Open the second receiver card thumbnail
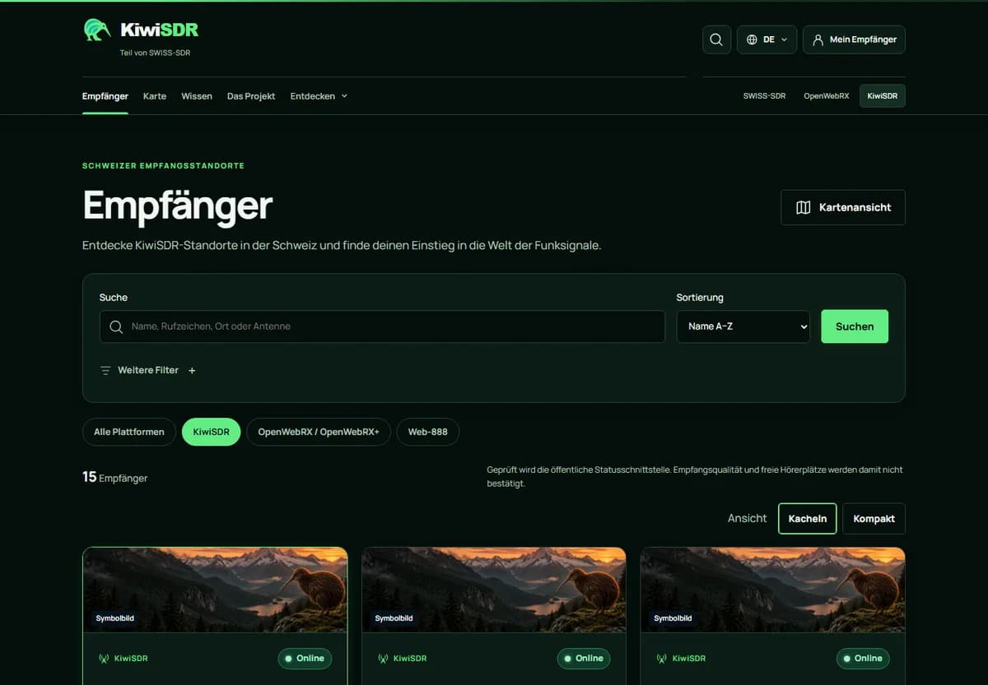 494,590
